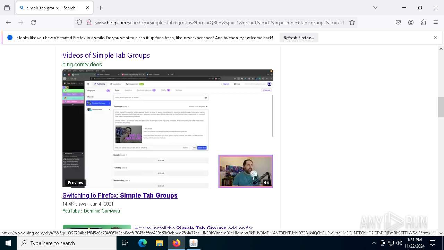Open the Windows notification center icon
Screen dimensions: 444x250
[x=433, y=243]
